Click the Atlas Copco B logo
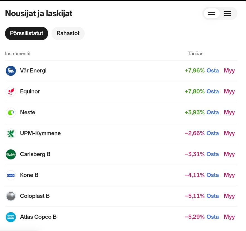The image size is (246, 231). tap(11, 217)
